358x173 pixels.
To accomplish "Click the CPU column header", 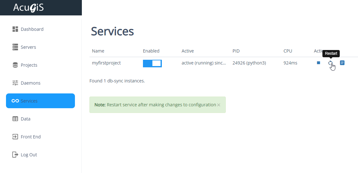I will point(288,51).
